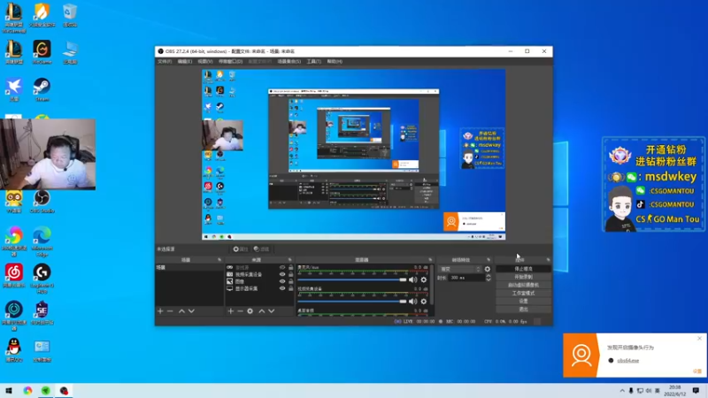Screen dimensions: 708x398
Task: Open the QQ penguin desktop shortcut
Action: click(14, 350)
